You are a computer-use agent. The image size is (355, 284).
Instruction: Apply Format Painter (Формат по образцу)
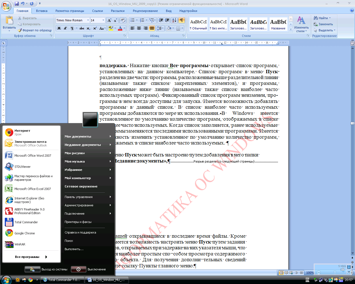(x=35, y=30)
